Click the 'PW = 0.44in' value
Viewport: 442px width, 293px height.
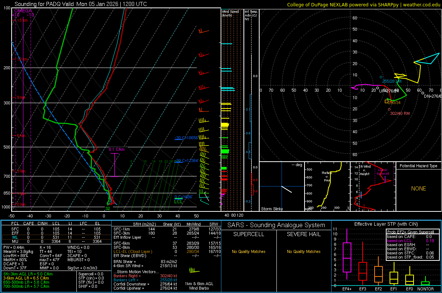point(13,247)
